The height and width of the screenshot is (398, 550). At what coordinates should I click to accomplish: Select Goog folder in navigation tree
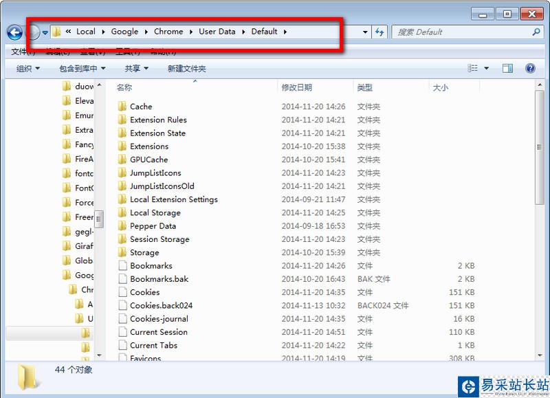point(78,275)
